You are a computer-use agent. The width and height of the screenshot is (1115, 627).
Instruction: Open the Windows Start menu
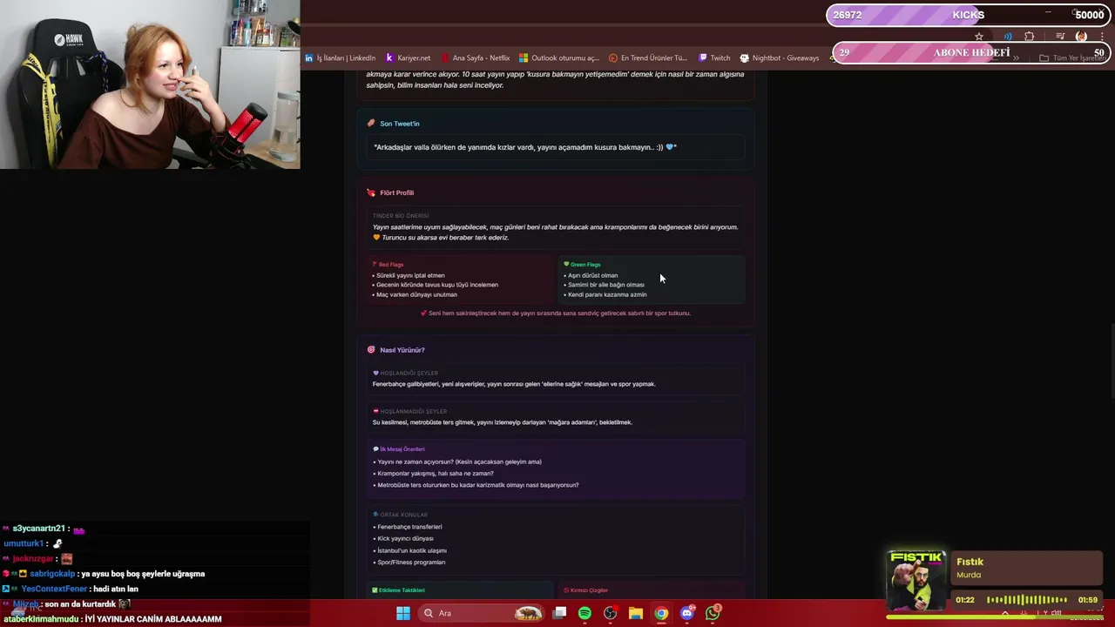coord(402,613)
